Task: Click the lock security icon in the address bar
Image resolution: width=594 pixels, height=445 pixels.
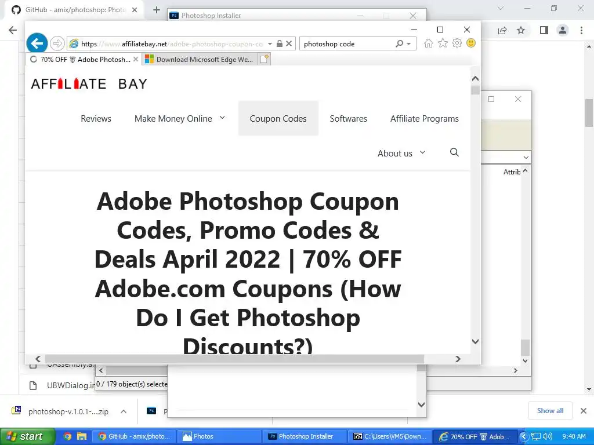Action: click(x=279, y=43)
